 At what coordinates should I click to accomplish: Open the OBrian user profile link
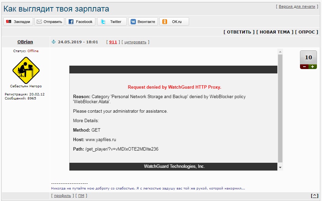tap(25, 42)
